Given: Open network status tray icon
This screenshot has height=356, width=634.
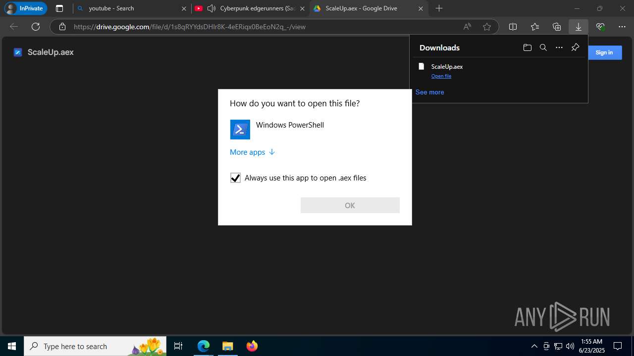Looking at the screenshot, I should tap(558, 346).
